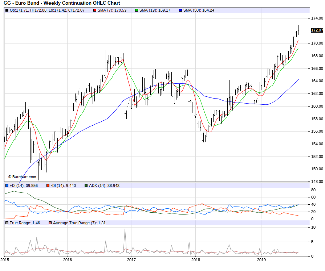Click the highlighted 172.07 current price tag
This screenshot has width=325, height=271.
(x=317, y=30)
